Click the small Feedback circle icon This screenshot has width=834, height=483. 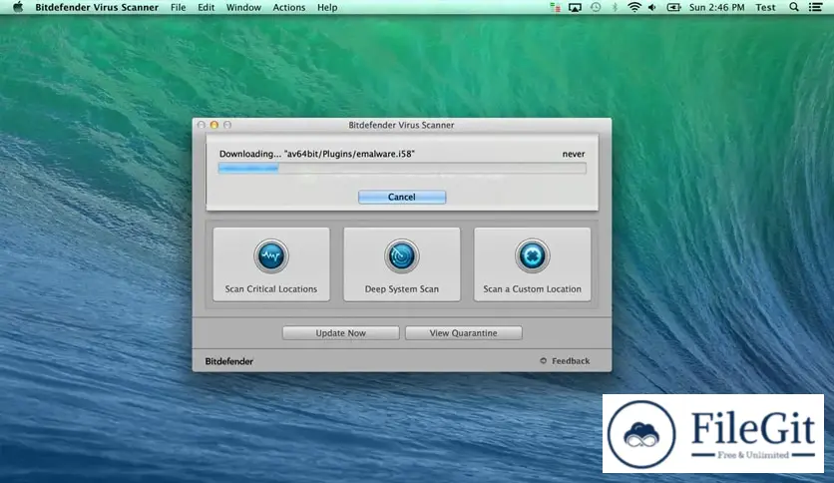coord(543,360)
